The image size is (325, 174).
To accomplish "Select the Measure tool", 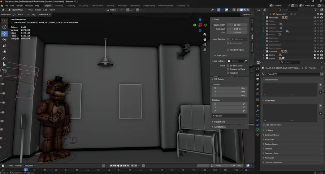I will [4, 64].
